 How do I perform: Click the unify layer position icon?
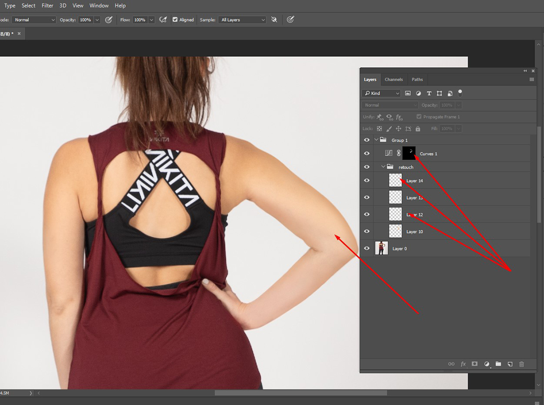[380, 117]
